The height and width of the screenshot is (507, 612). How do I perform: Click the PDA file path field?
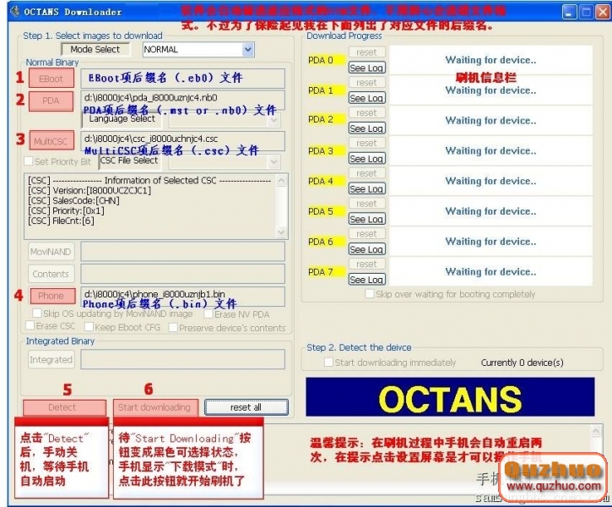click(x=182, y=101)
